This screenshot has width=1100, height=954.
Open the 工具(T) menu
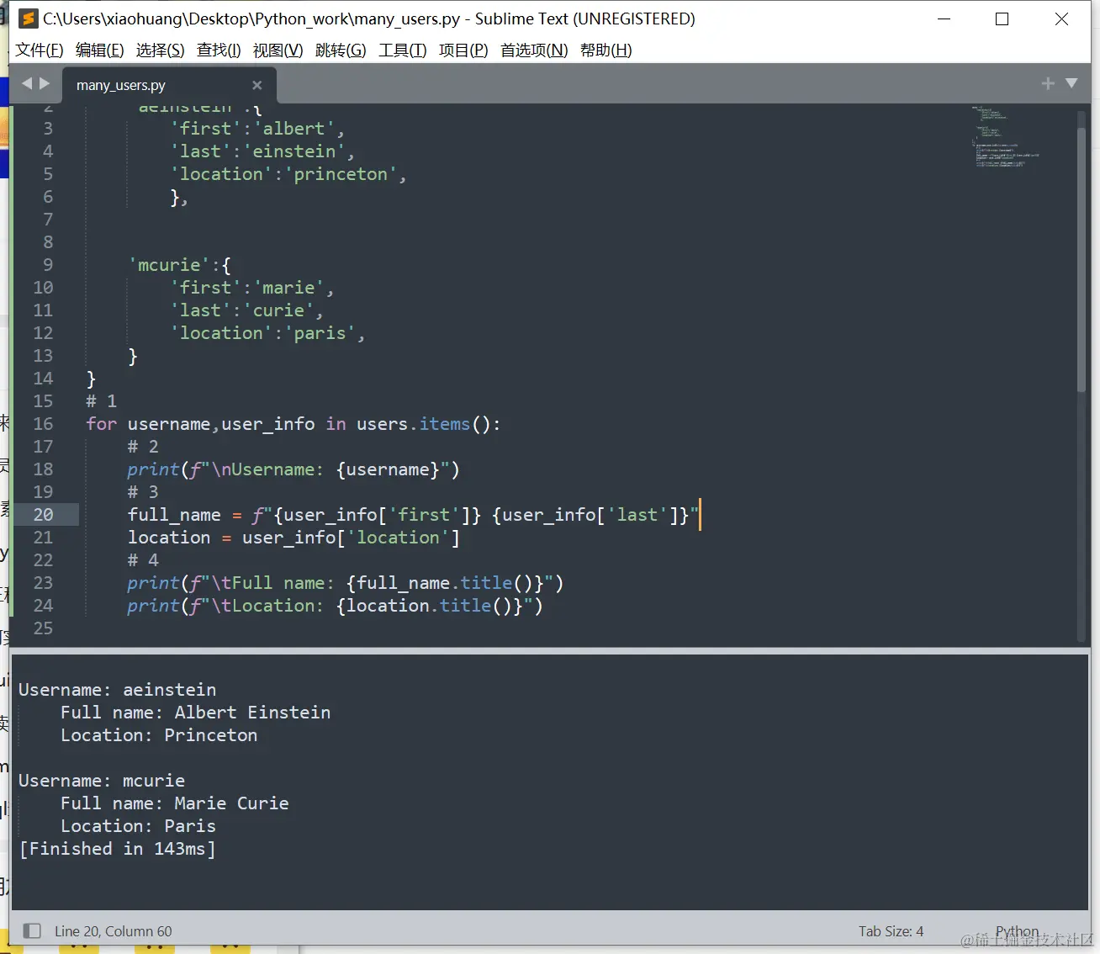(403, 50)
